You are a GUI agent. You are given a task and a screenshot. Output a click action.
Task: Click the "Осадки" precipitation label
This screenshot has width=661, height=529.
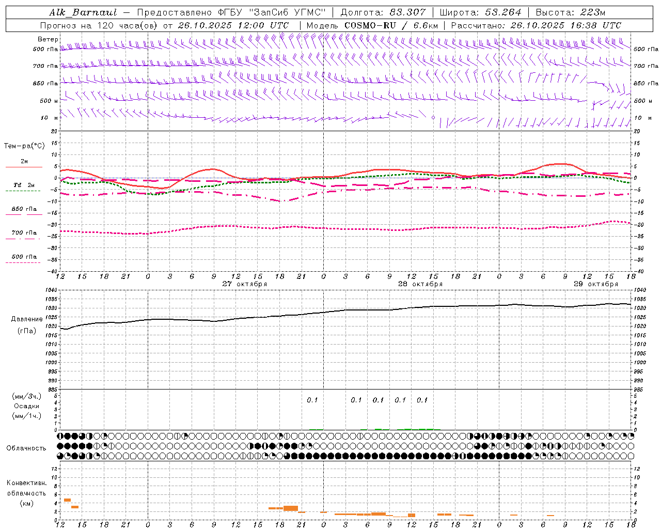27,406
